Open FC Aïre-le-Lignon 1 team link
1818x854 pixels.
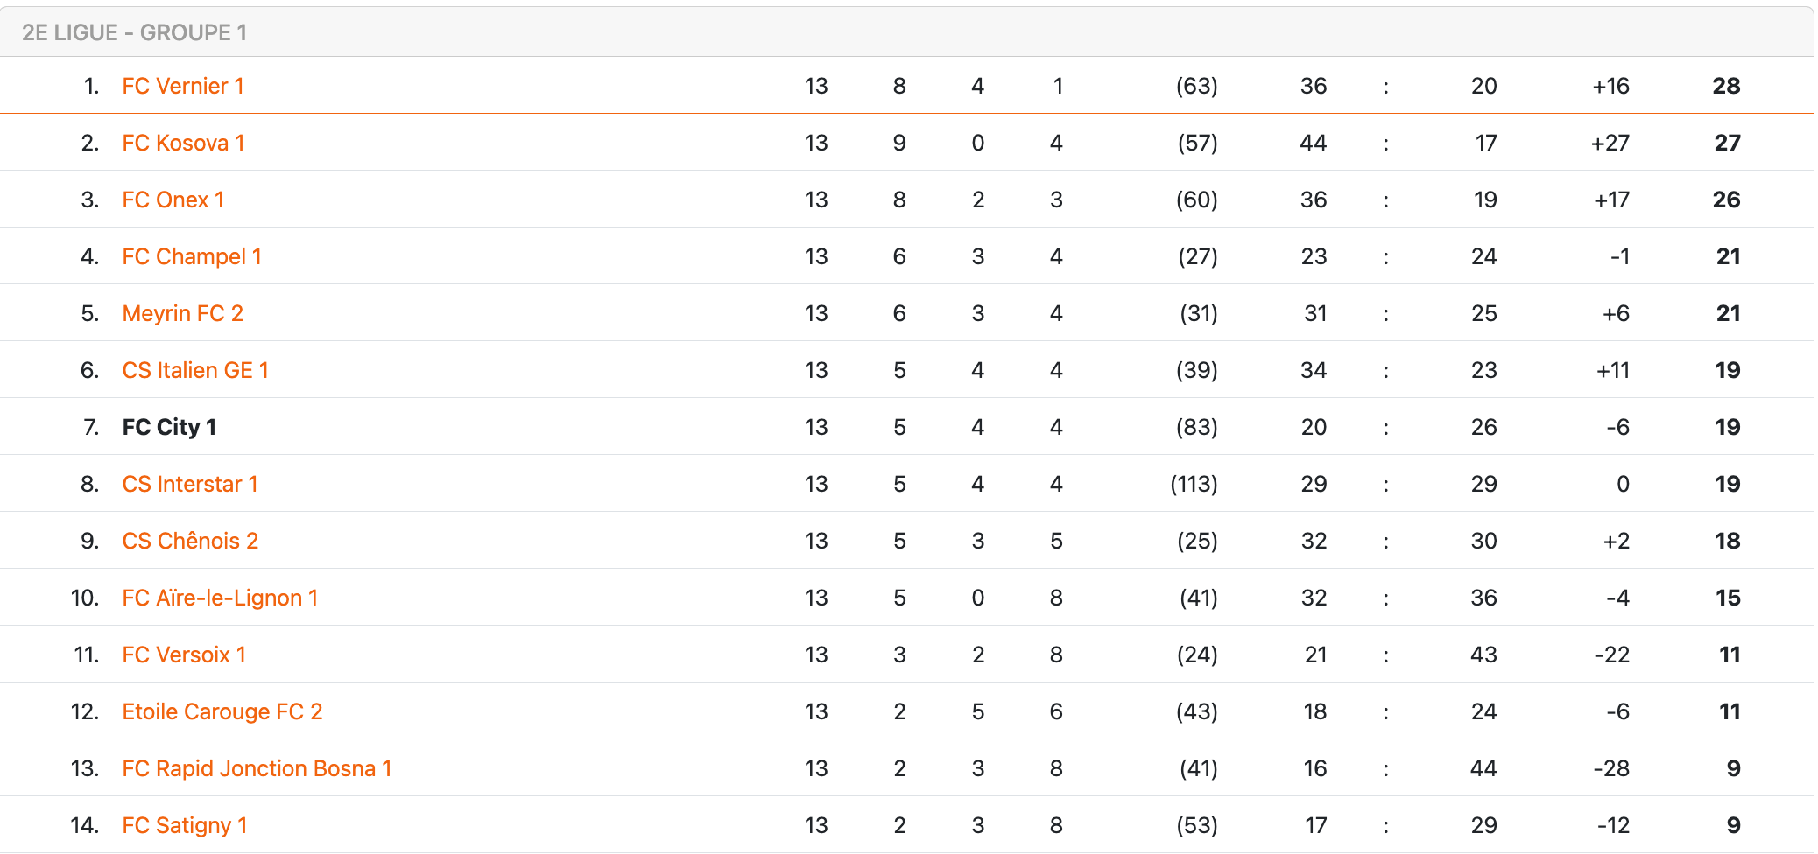coord(220,598)
